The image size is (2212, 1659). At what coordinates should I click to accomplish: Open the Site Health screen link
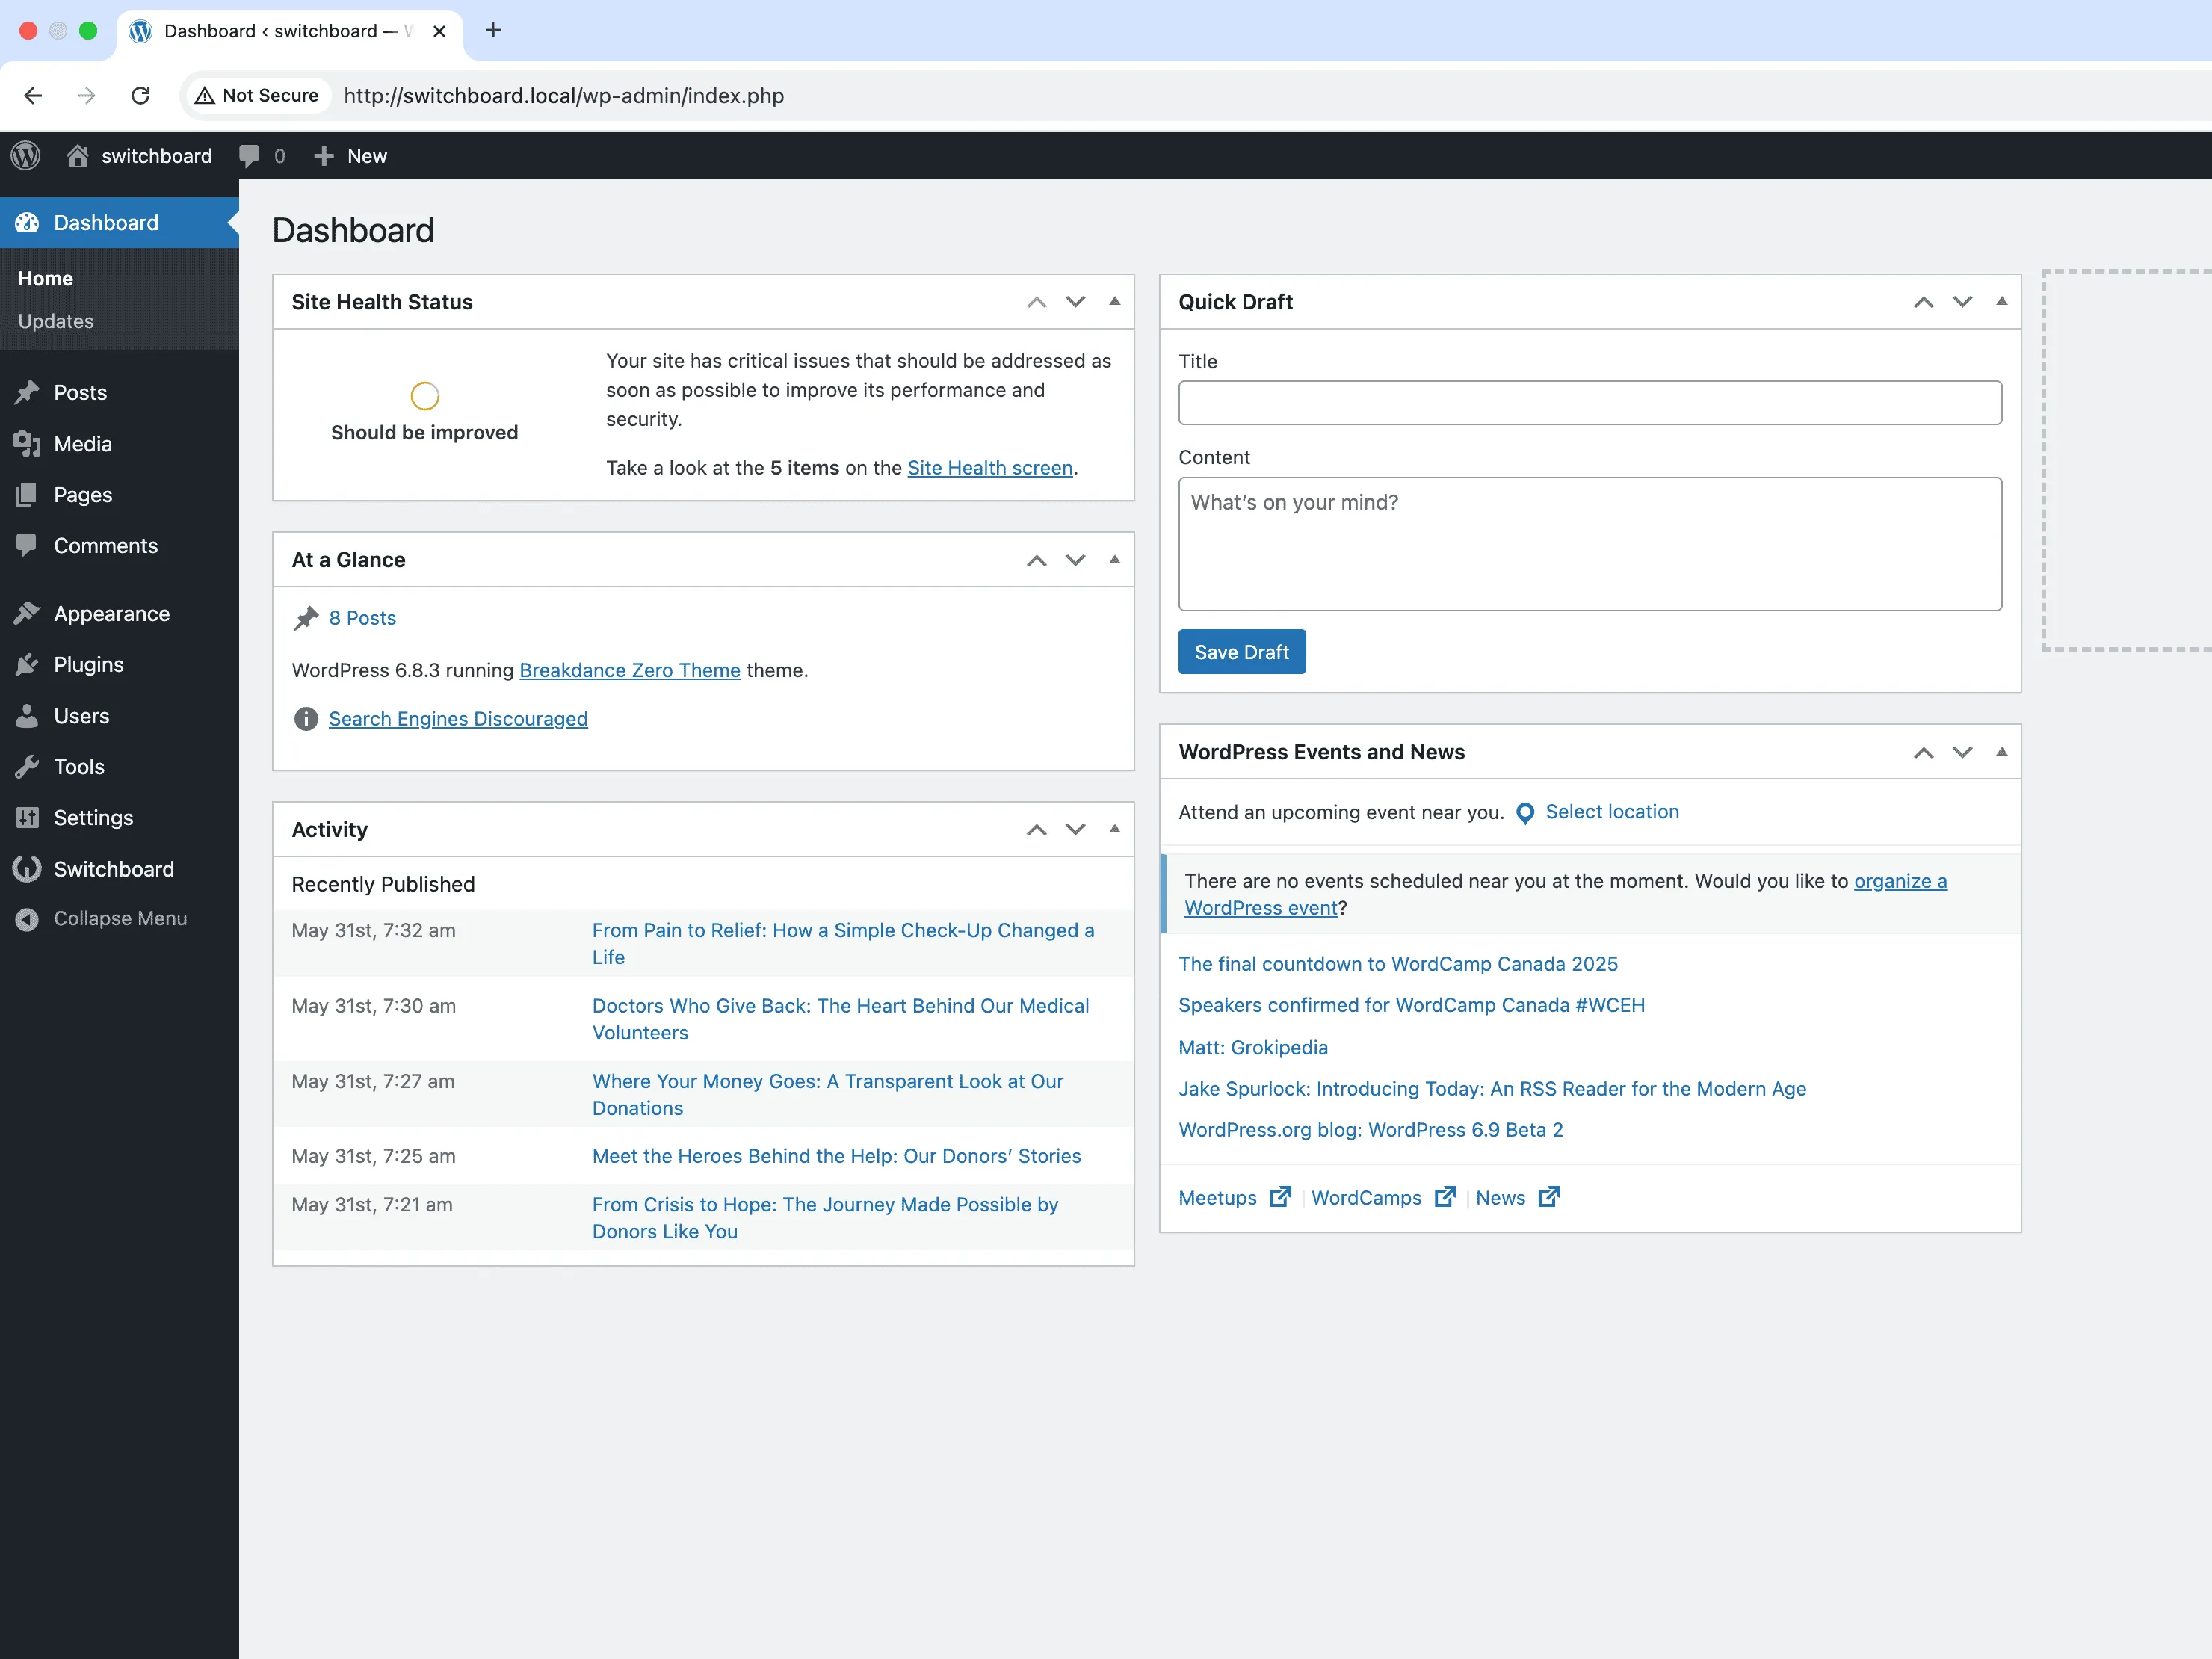click(989, 467)
